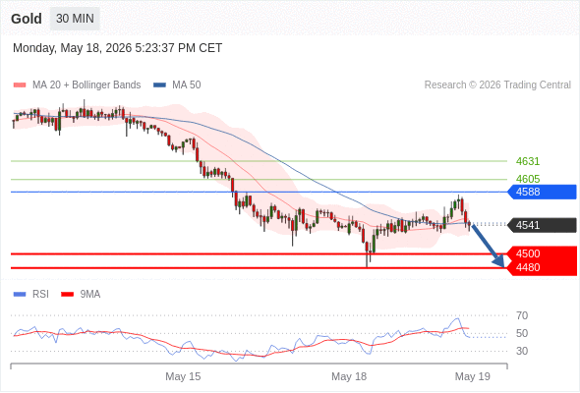Click the Gold chart title

click(x=27, y=19)
